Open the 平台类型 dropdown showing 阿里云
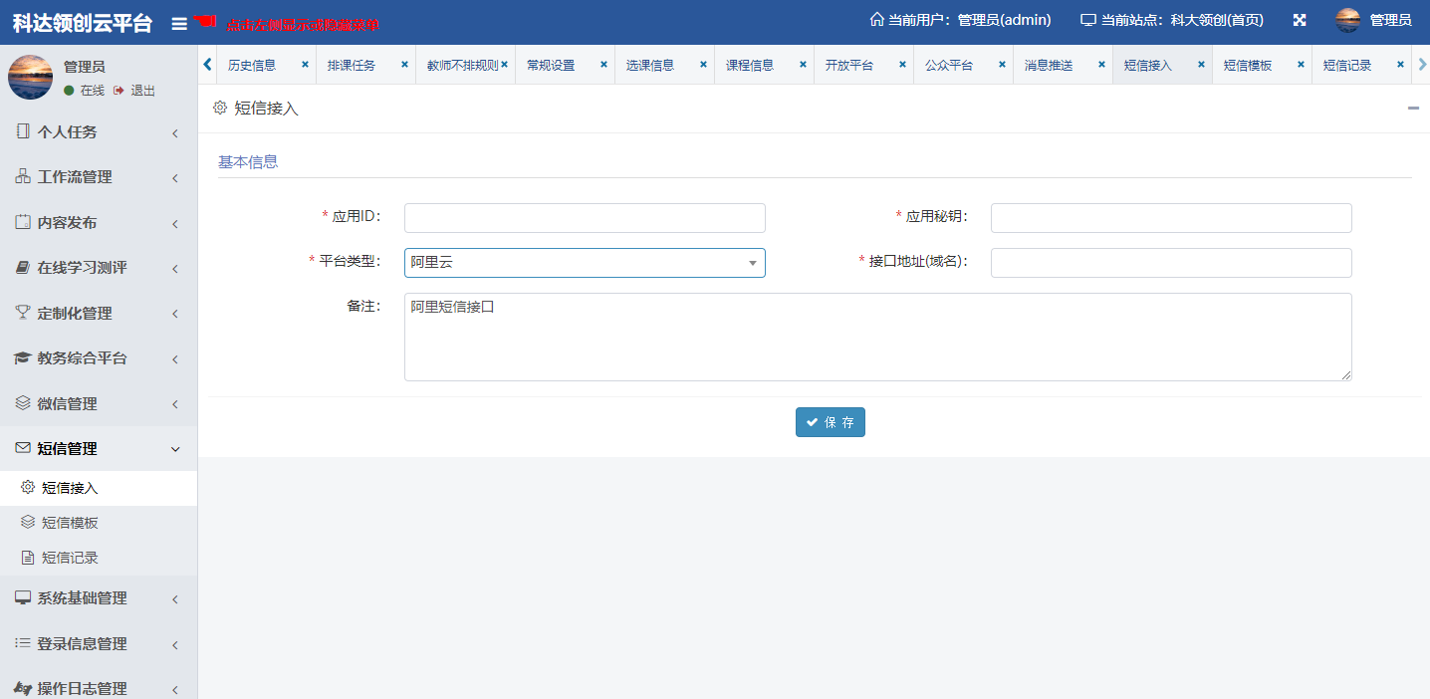 click(x=585, y=263)
